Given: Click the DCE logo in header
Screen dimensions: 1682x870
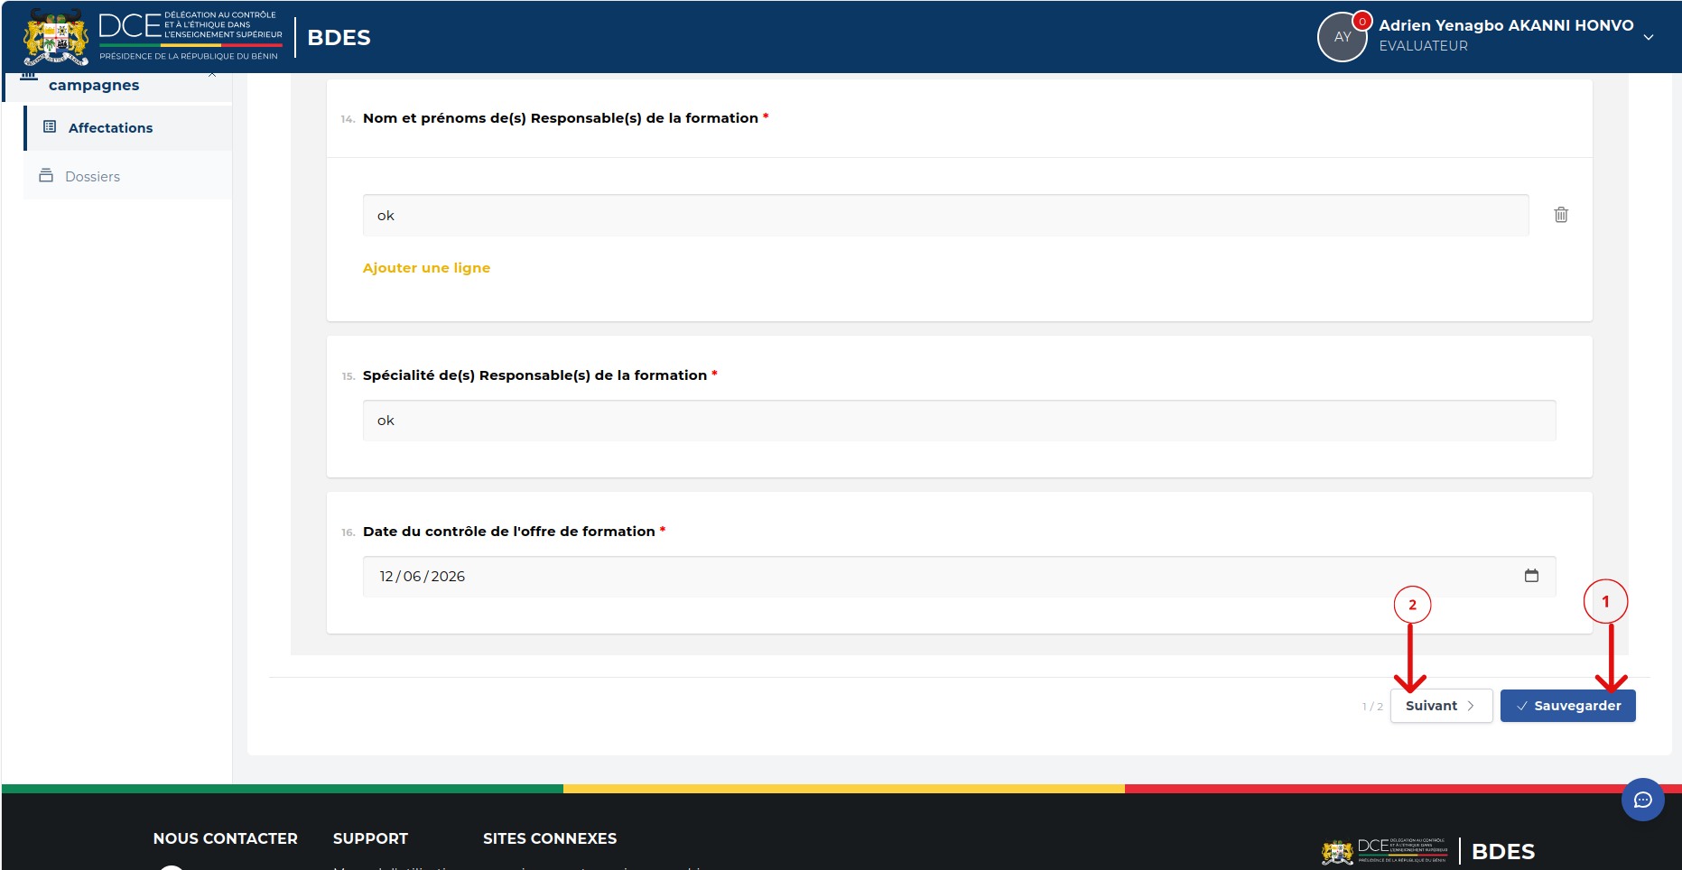Looking at the screenshot, I should (x=153, y=36).
